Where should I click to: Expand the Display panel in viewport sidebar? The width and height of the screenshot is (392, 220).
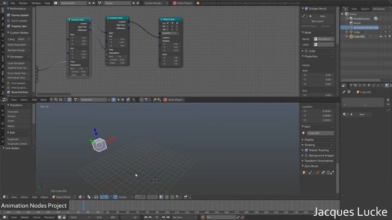tap(303, 140)
